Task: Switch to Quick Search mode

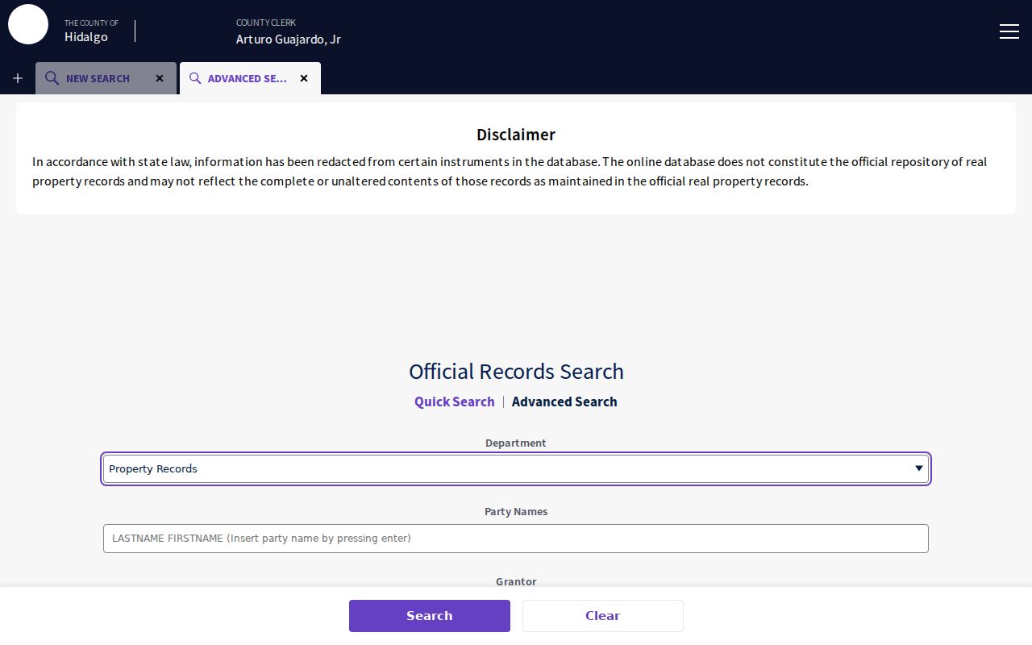Action: pos(455,402)
